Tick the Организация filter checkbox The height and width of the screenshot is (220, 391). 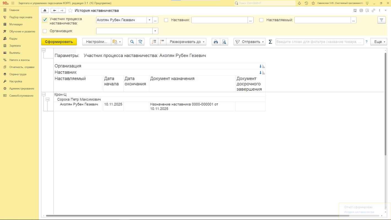[x=45, y=31]
